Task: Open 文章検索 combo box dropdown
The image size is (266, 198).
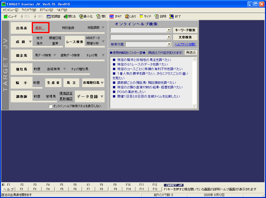Action: (x=169, y=37)
